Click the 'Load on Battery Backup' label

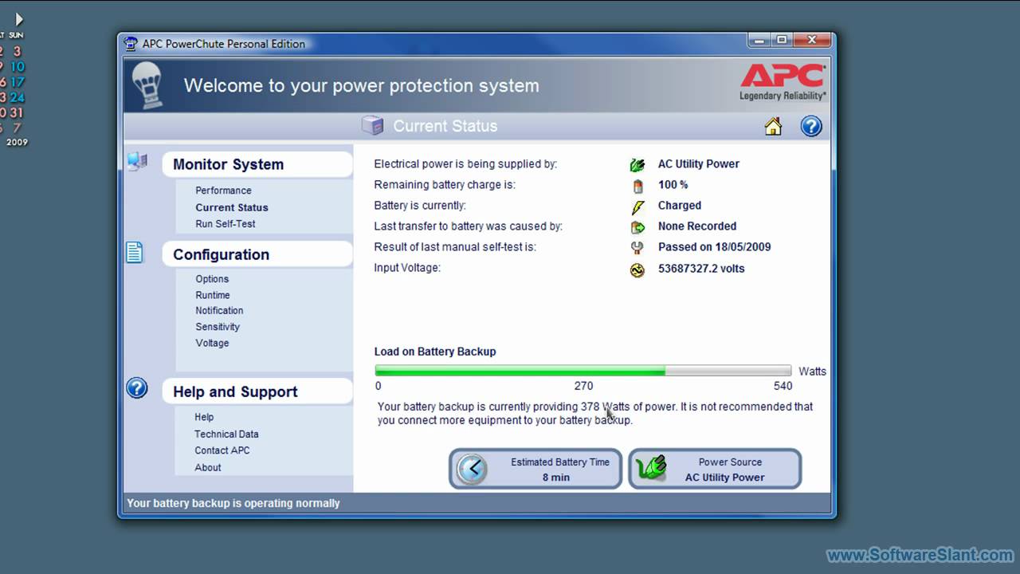[435, 352]
